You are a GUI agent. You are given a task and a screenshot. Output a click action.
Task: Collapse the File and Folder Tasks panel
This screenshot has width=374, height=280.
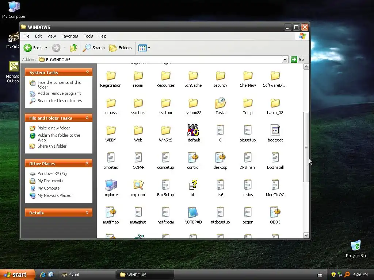point(87,118)
